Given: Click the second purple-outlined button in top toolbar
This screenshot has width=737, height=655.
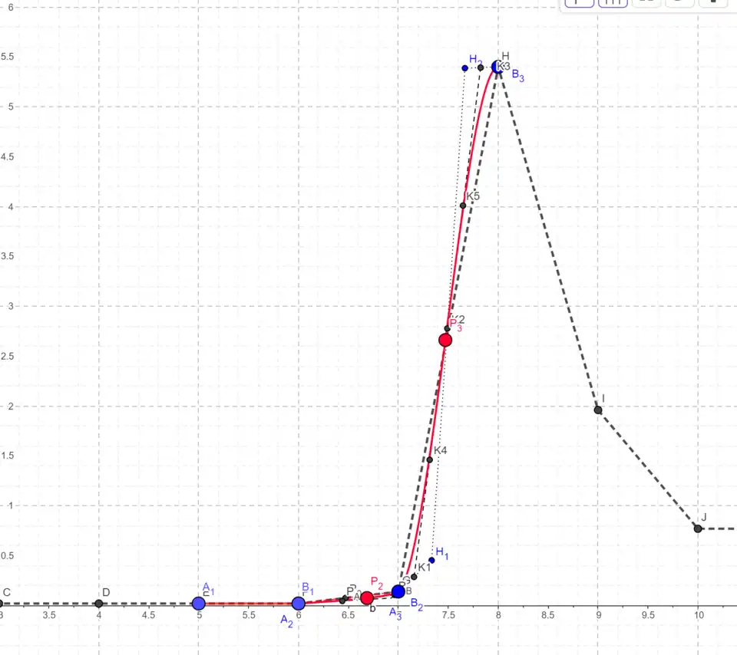Looking at the screenshot, I should coord(612,3).
